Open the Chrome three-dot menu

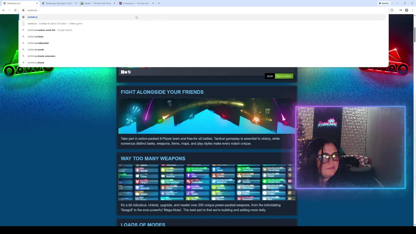pos(412,10)
